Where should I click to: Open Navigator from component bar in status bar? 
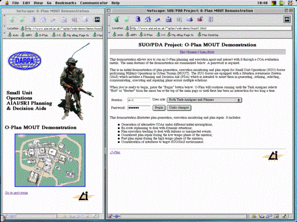pos(253,216)
